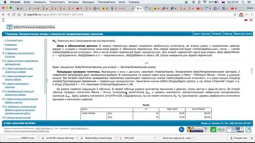
Task: Open the Ольга profile button in Chrome
Action: pos(250,8)
